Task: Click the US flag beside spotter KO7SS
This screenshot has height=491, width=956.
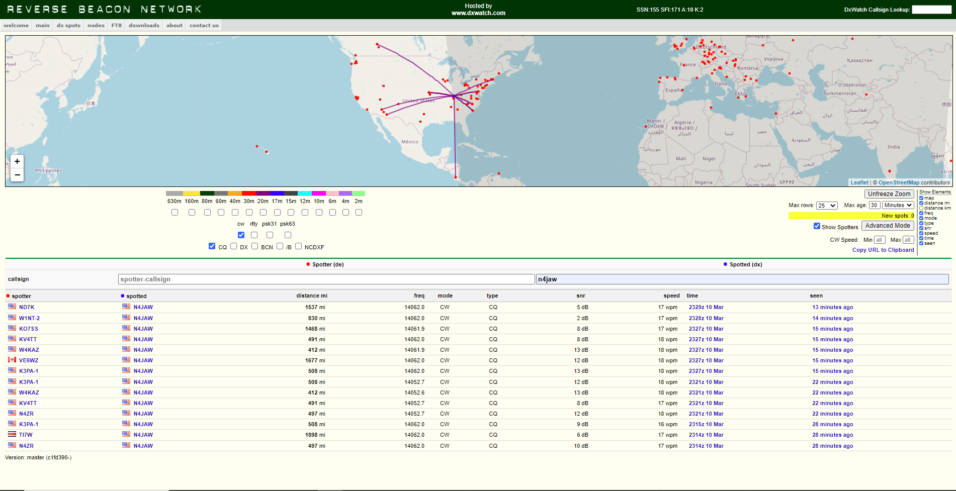Action: tap(12, 328)
